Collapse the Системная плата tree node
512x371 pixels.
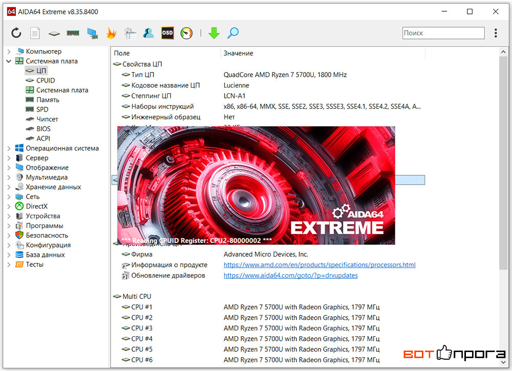[9, 61]
